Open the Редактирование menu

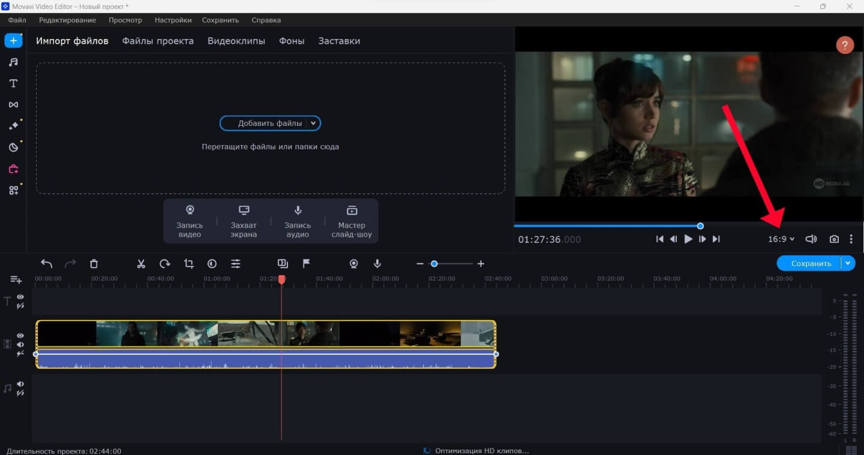click(67, 20)
